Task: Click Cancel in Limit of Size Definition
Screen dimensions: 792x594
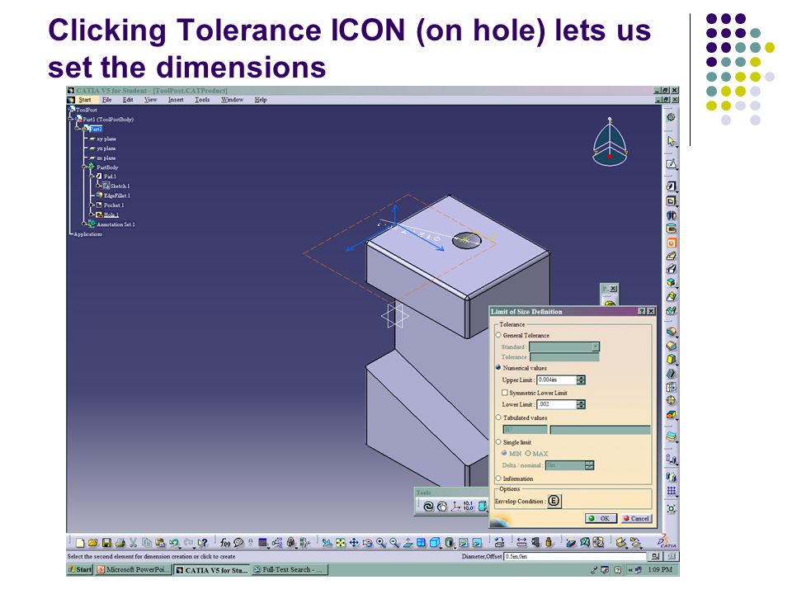Action: [636, 518]
